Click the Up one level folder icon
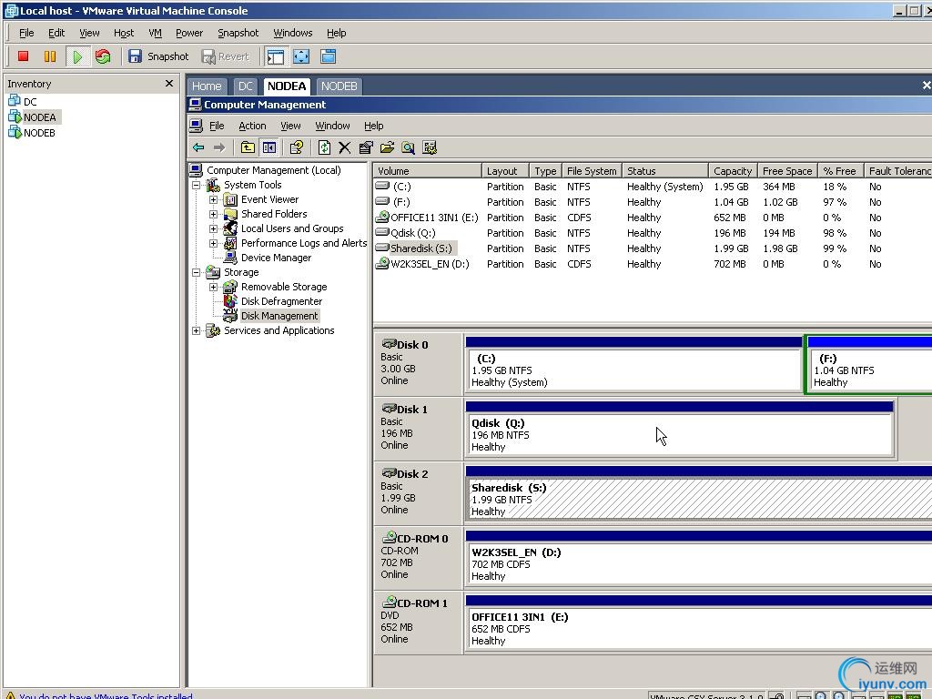Screen dimensions: 932x699 (248, 147)
